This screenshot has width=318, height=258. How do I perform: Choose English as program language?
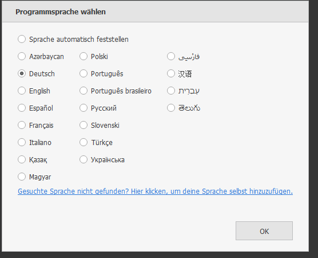pyautogui.click(x=22, y=91)
